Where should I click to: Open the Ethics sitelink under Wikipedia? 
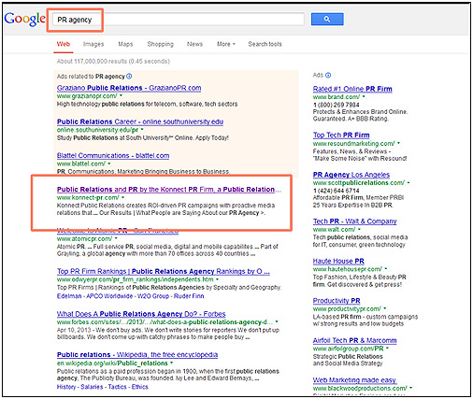139,387
